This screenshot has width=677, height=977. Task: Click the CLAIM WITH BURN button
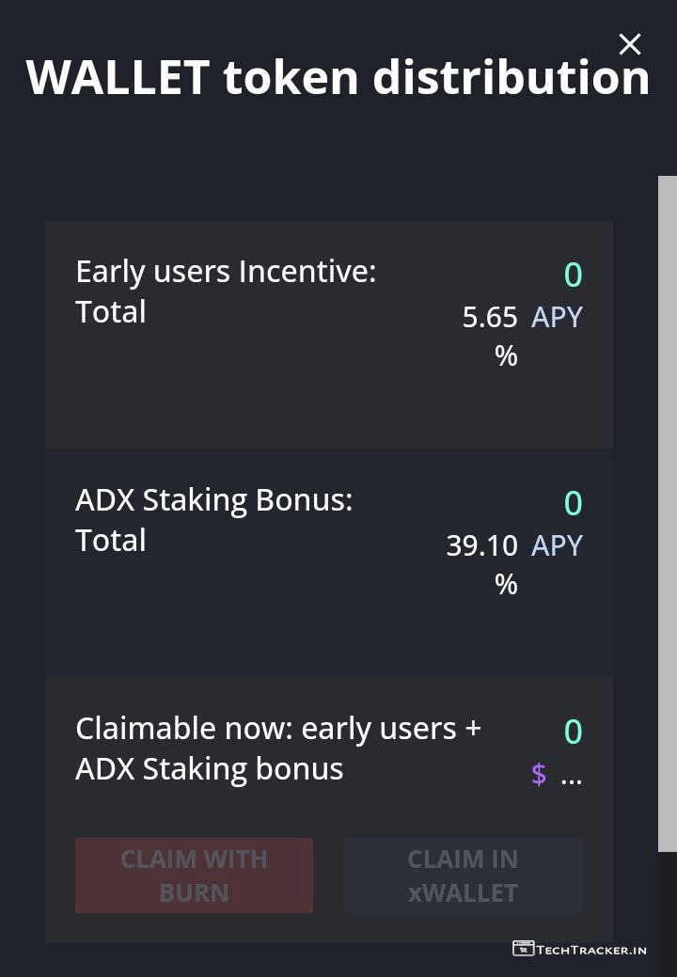click(x=194, y=875)
